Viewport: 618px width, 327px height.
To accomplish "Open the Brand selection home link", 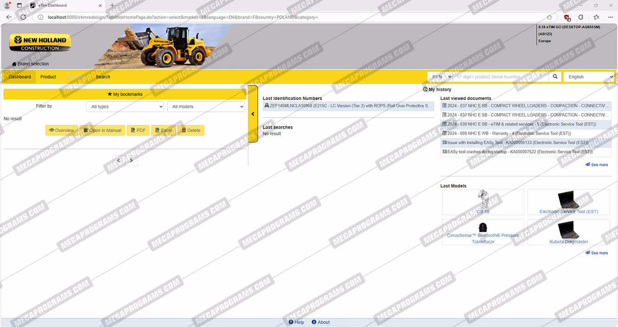I will coord(30,64).
